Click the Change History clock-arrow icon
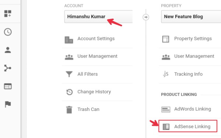This screenshot has height=138, width=221. point(69,92)
